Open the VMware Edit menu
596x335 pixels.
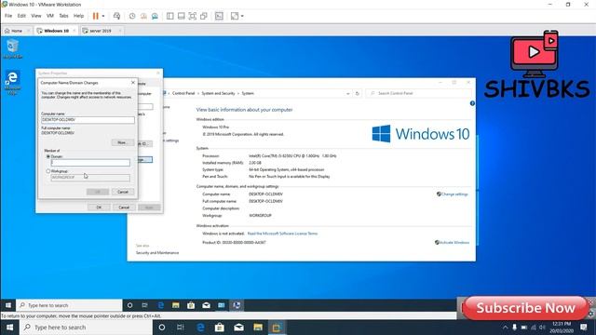21,16
